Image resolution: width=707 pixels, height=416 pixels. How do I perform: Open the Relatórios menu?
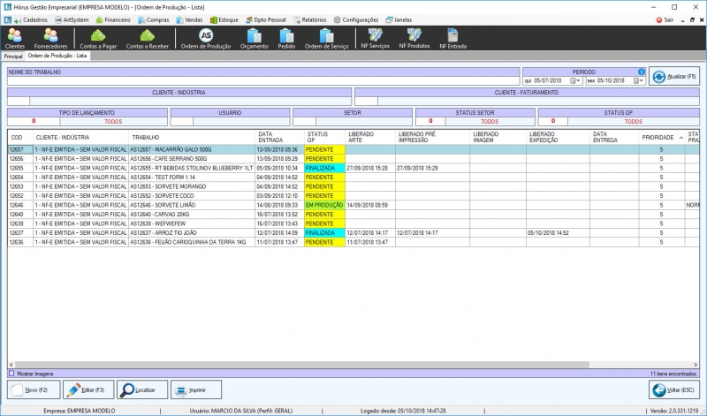(310, 19)
